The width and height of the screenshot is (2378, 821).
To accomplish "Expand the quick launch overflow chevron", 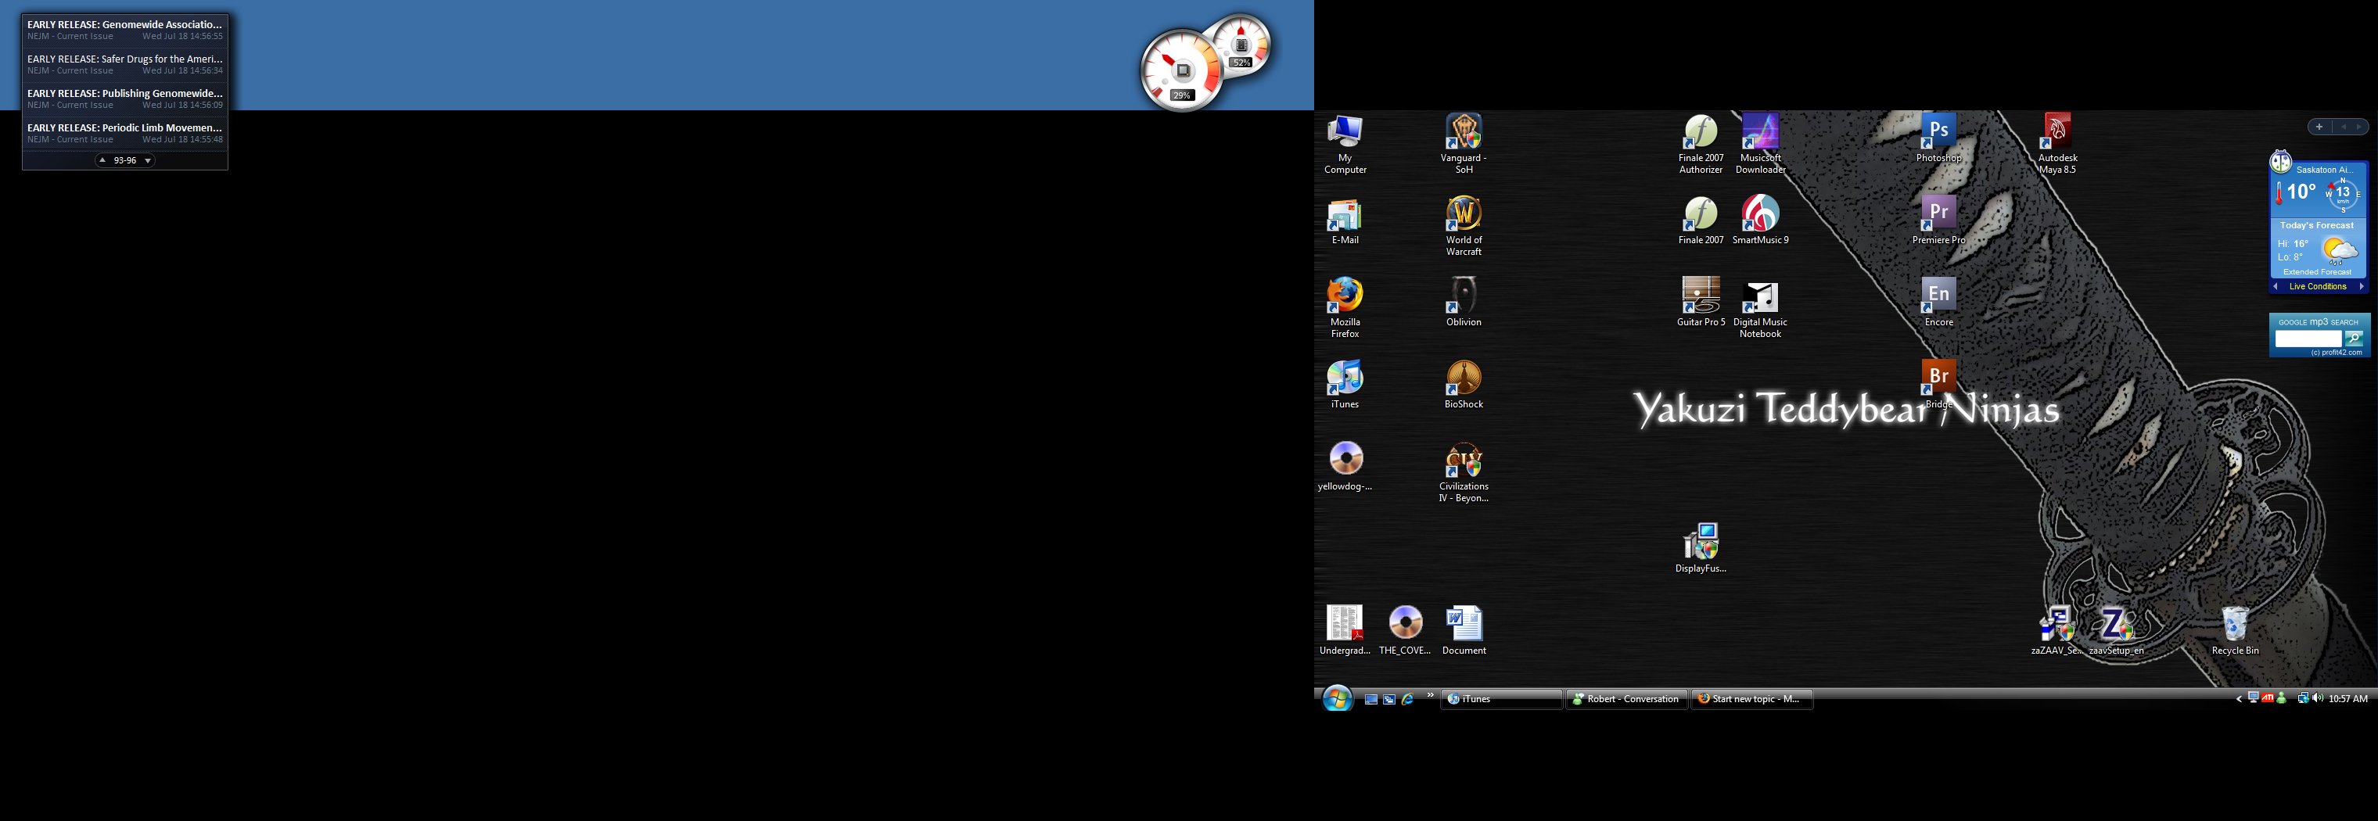I will pos(1430,694).
